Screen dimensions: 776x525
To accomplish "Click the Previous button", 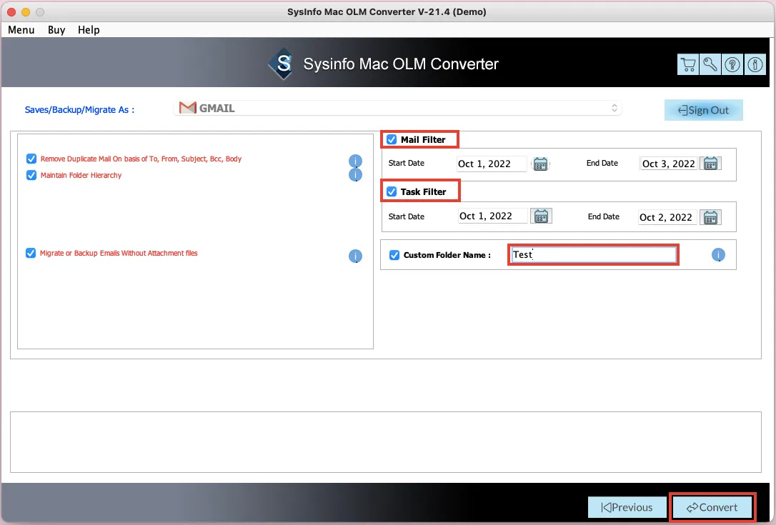I will click(627, 507).
